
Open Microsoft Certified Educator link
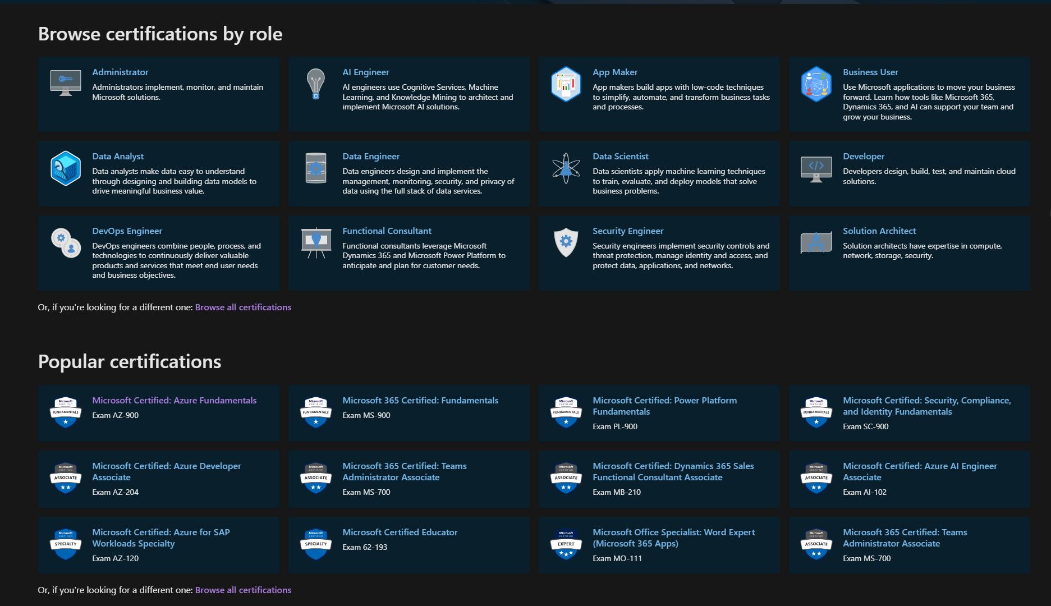pos(400,532)
